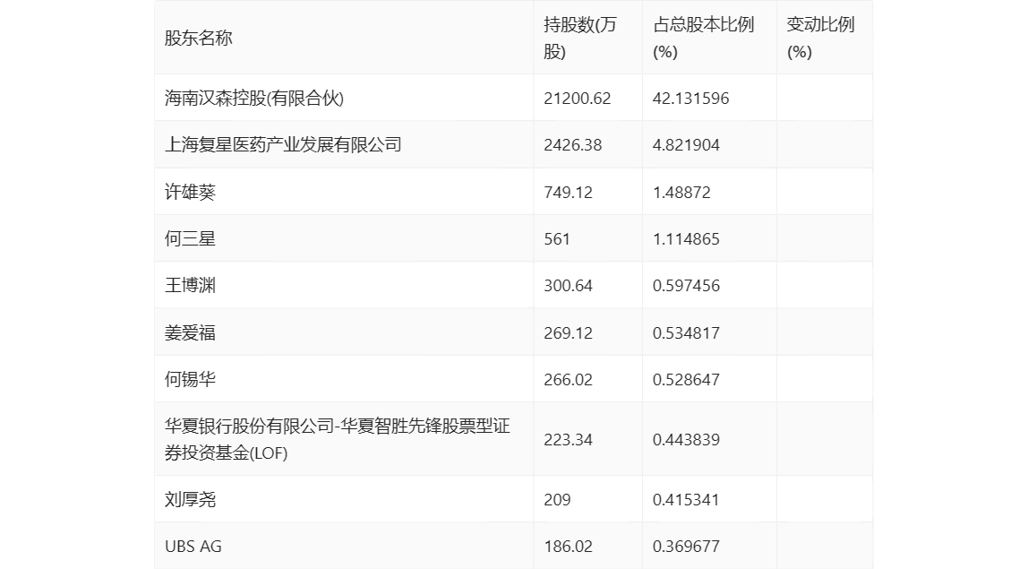Viewport: 1028px width, 569px height.
Task: Click the 持股数(万股) column header
Action: (x=580, y=38)
